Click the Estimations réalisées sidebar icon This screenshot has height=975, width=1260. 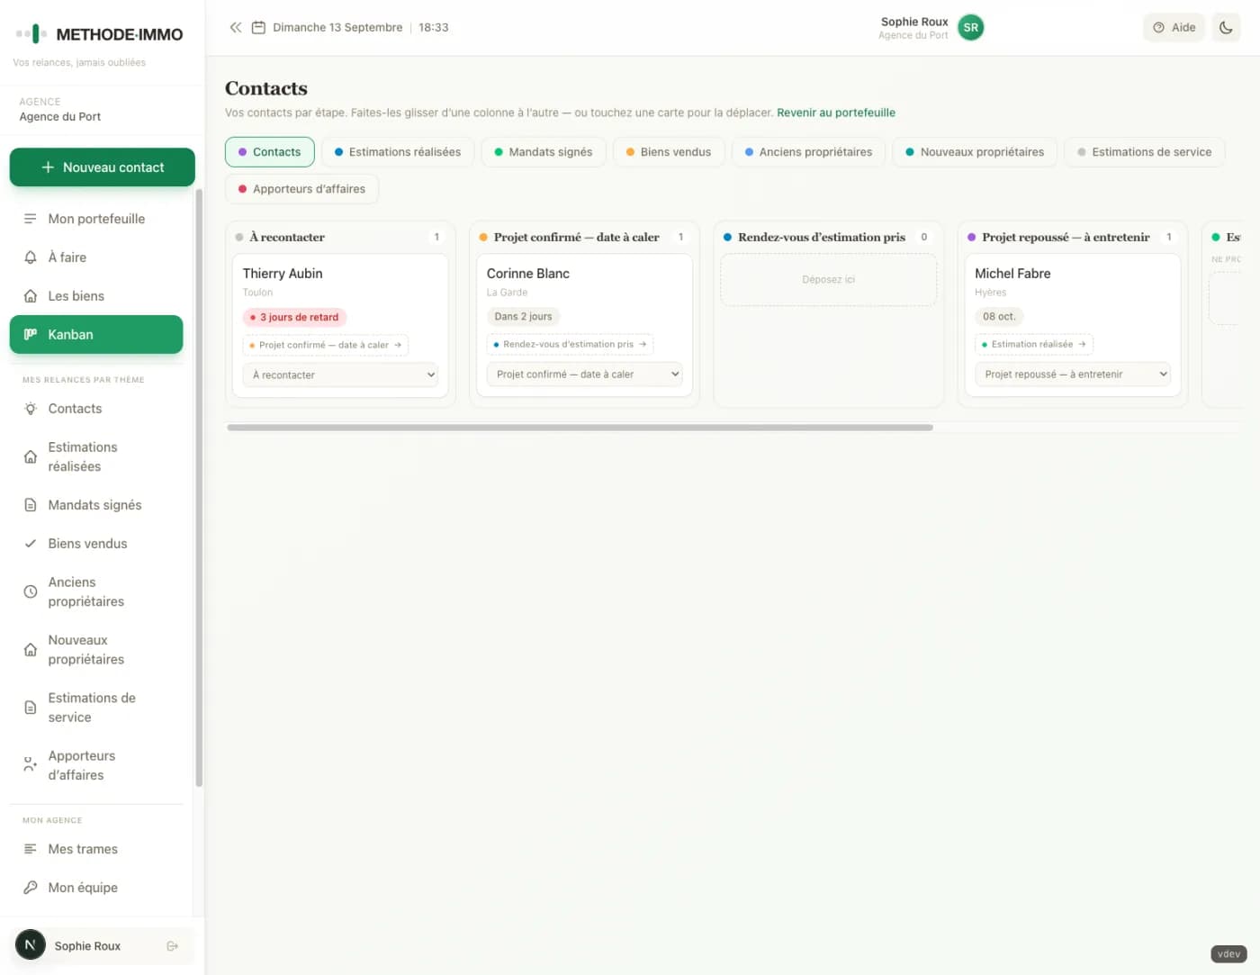[31, 457]
